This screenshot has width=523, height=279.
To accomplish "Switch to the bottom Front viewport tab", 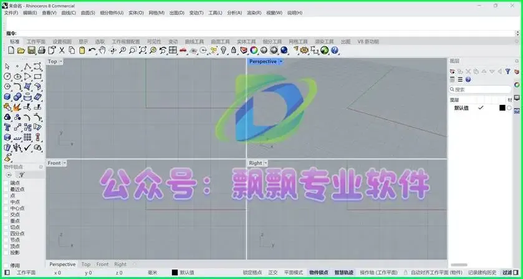I will (102, 264).
